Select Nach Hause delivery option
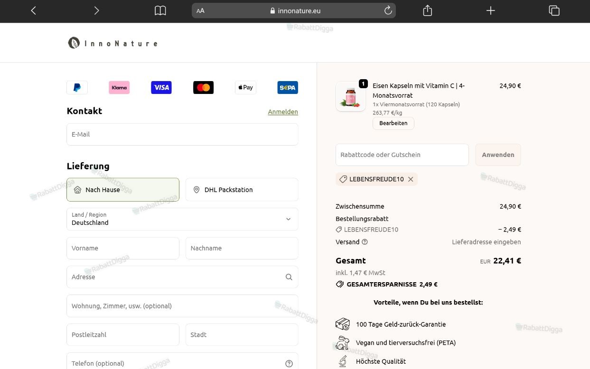590x369 pixels. pyautogui.click(x=123, y=190)
